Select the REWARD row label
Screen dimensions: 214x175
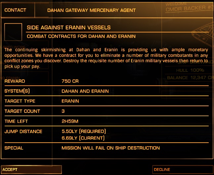point(15,81)
